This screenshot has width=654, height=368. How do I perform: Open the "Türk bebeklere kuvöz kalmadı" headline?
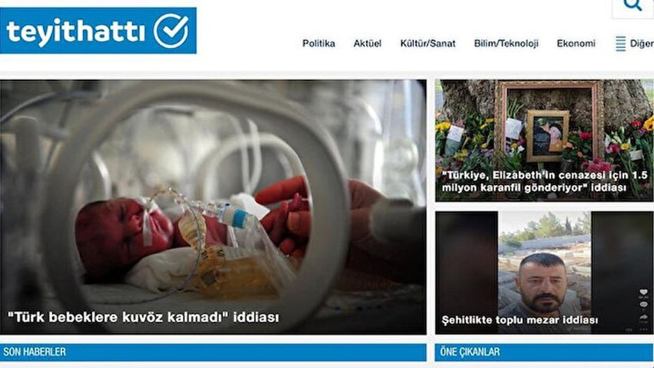(143, 317)
